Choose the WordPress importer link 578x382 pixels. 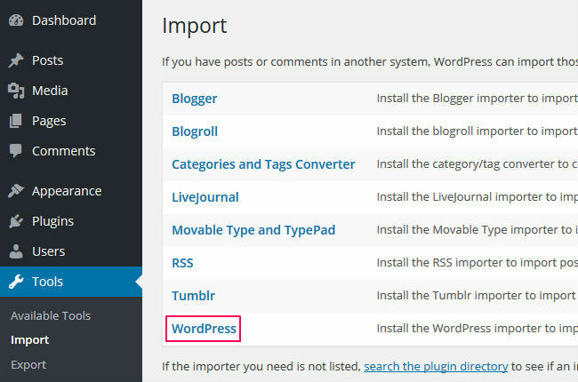click(x=204, y=329)
